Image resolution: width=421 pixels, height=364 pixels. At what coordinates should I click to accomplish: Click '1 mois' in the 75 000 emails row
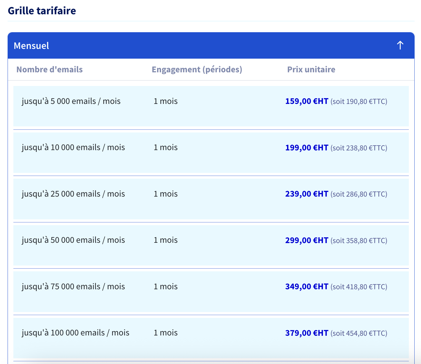pos(166,287)
